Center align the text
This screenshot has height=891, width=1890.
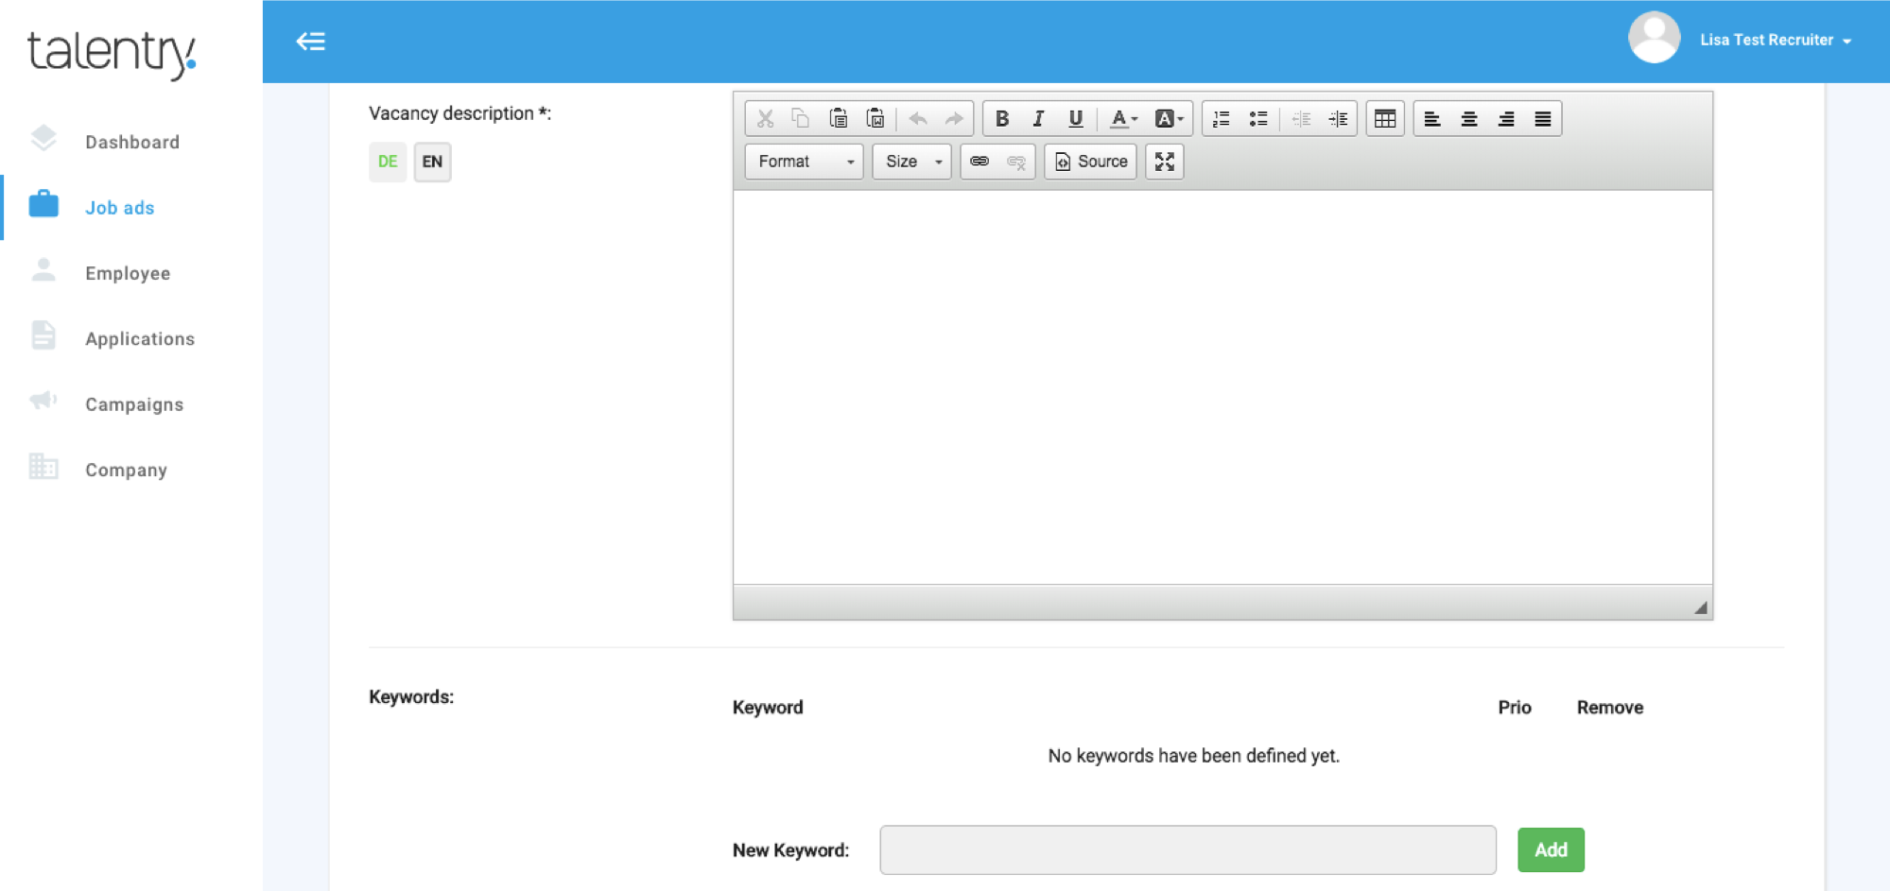coord(1469,119)
